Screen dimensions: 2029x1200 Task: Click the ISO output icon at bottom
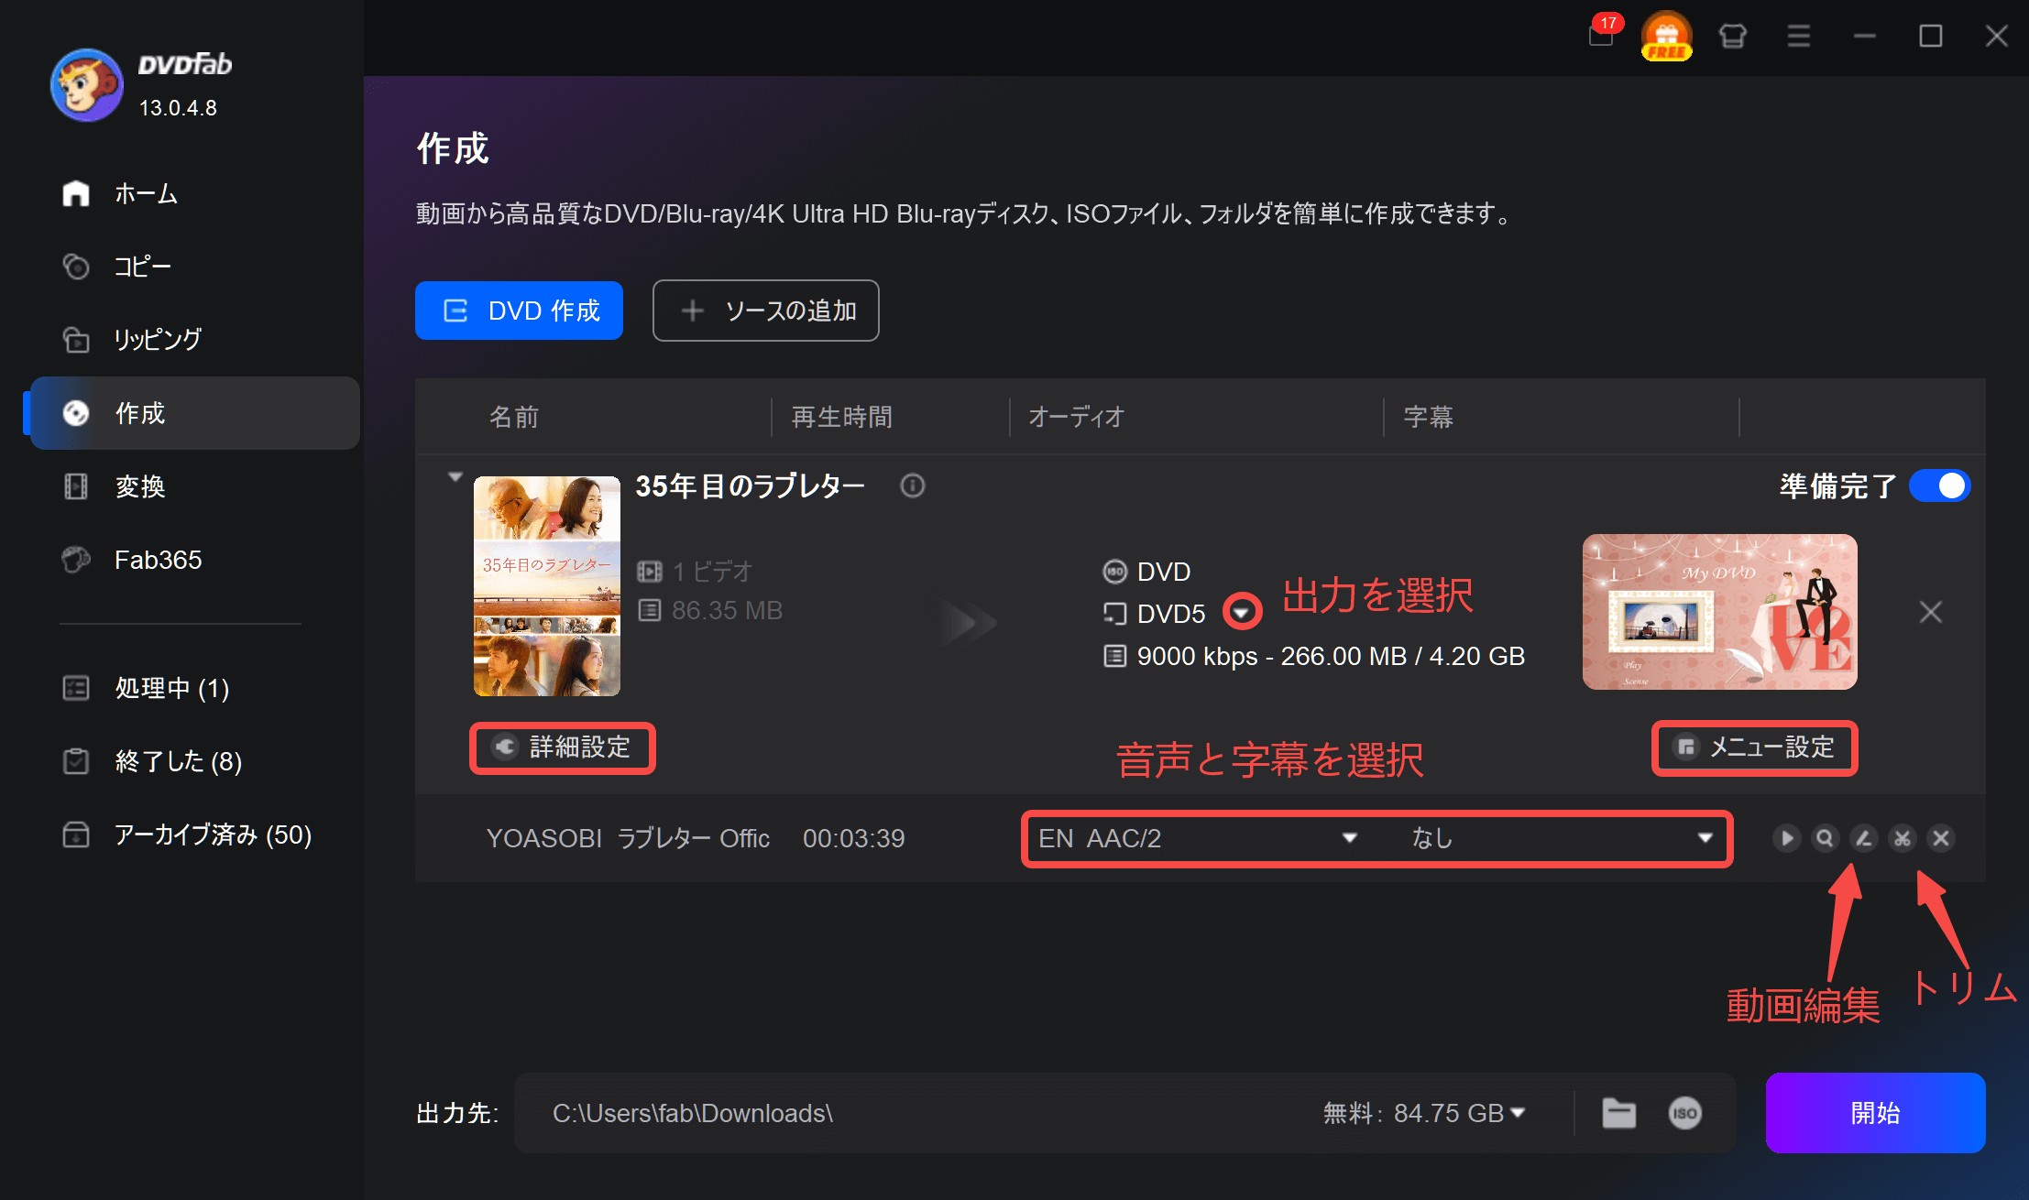tap(1684, 1113)
